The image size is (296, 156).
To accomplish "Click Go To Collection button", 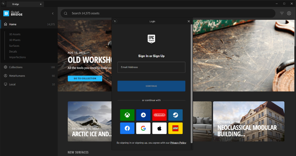I will (x=85, y=78).
